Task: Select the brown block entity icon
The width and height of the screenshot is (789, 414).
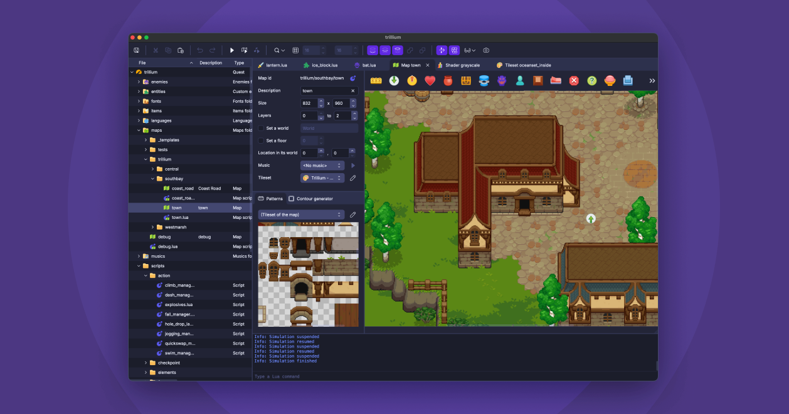Action: click(537, 80)
